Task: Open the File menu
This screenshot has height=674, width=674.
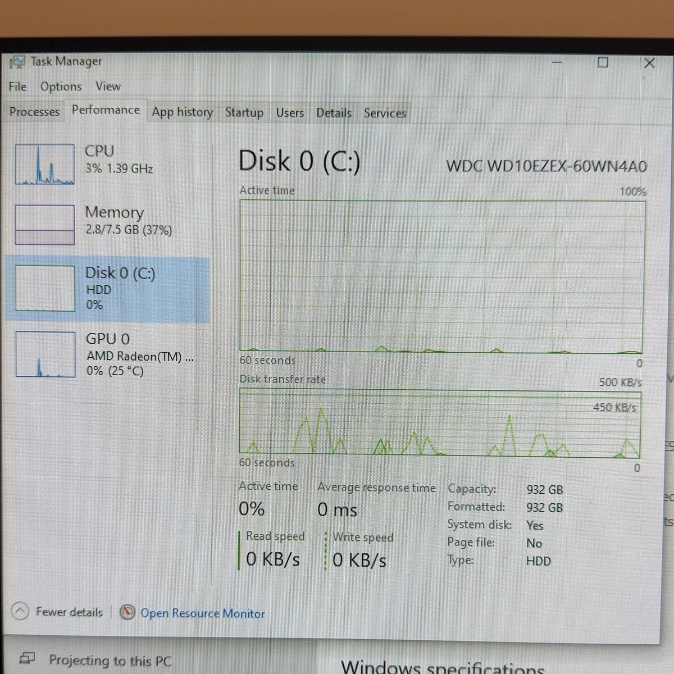Action: pyautogui.click(x=17, y=86)
